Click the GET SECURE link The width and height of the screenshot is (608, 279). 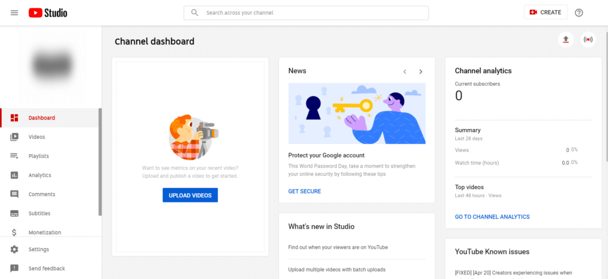pyautogui.click(x=305, y=191)
